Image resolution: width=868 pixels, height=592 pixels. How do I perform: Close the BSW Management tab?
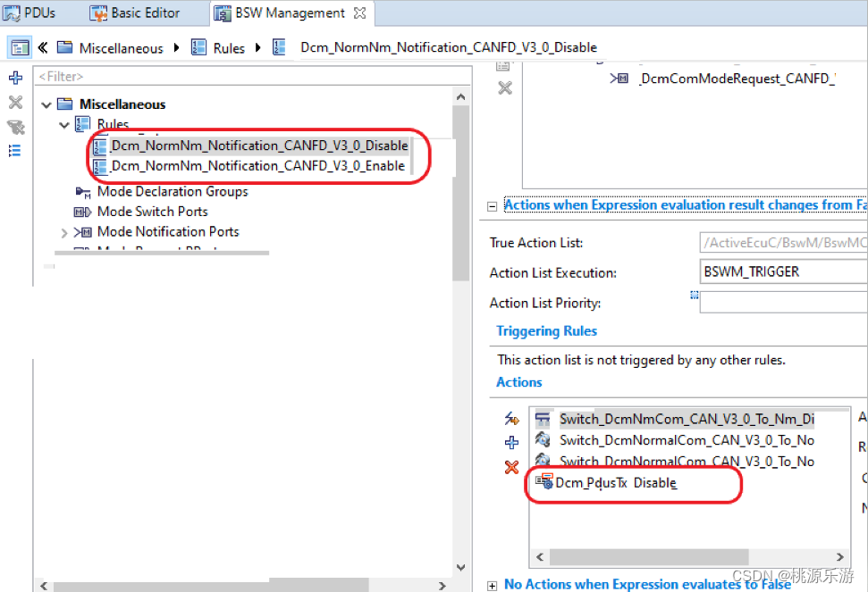(360, 13)
